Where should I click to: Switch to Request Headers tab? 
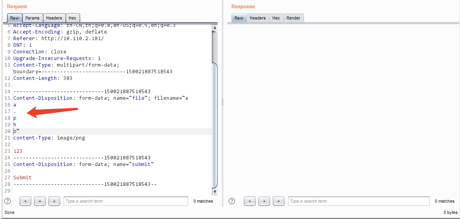point(54,18)
